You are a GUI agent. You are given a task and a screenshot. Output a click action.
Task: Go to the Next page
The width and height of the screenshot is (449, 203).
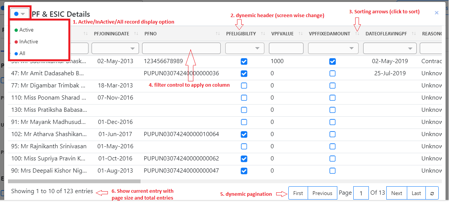click(x=396, y=193)
